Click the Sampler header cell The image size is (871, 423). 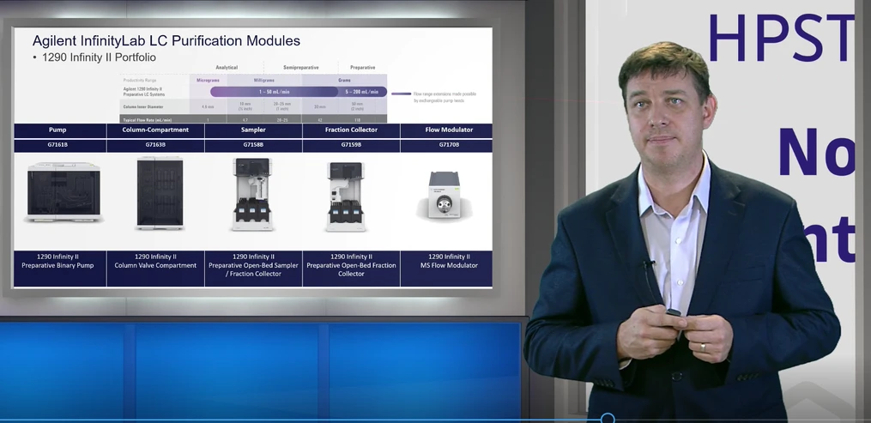tap(253, 130)
